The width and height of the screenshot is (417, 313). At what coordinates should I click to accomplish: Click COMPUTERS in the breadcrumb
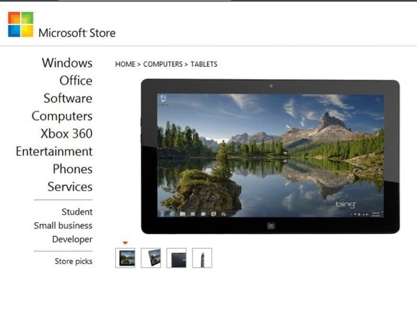tap(163, 64)
